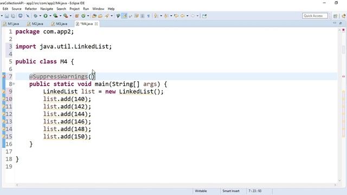Image resolution: width=347 pixels, height=195 pixels.
Task: Maximize the editor area
Action: point(340,23)
